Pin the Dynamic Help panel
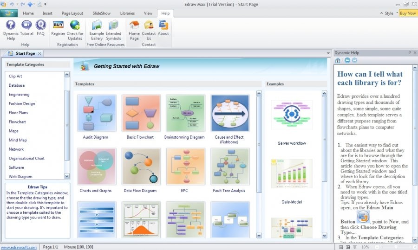Viewport: 418px width, 250px height. point(410,53)
